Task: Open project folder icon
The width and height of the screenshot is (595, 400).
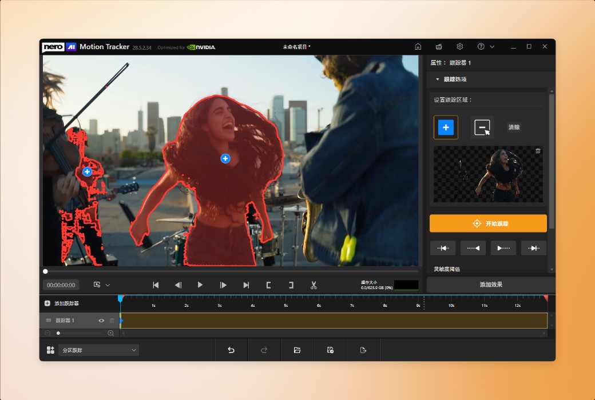Action: tap(297, 350)
